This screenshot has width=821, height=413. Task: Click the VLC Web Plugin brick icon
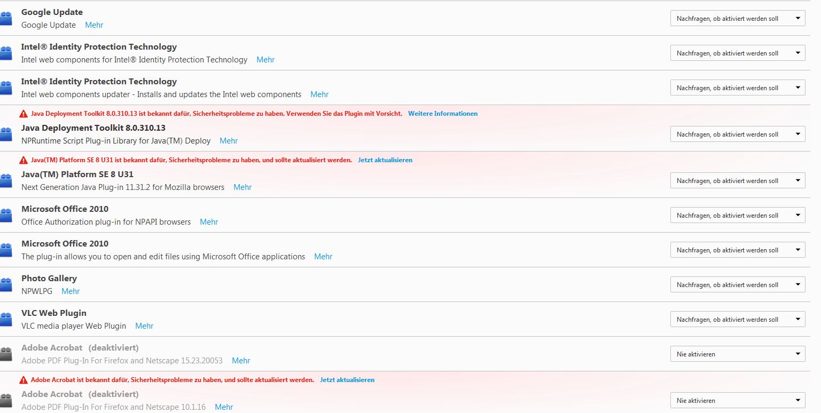[x=6, y=320]
